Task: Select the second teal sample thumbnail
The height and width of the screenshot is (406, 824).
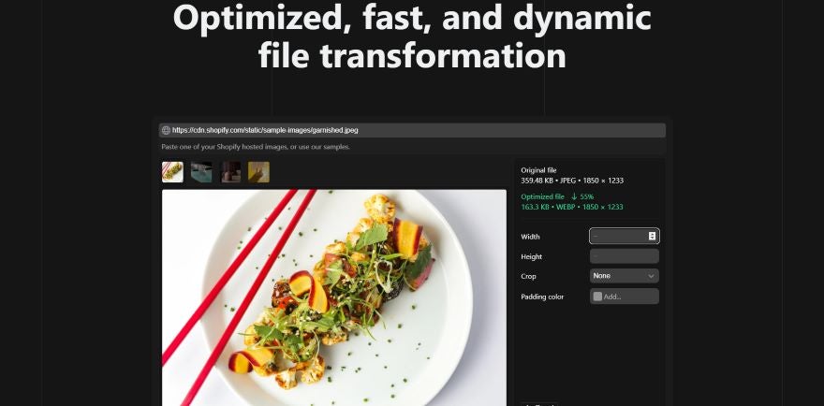Action: click(x=201, y=172)
